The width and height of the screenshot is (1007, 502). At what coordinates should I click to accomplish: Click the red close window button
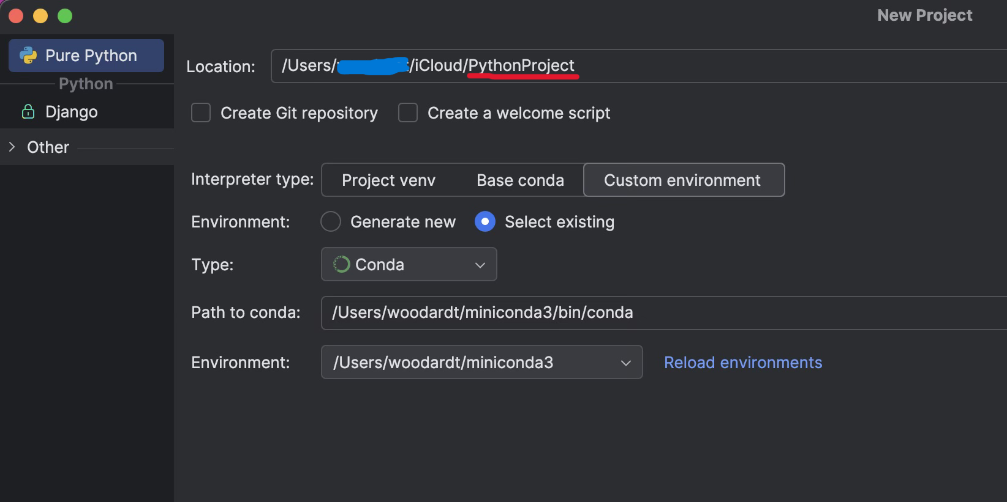[16, 16]
